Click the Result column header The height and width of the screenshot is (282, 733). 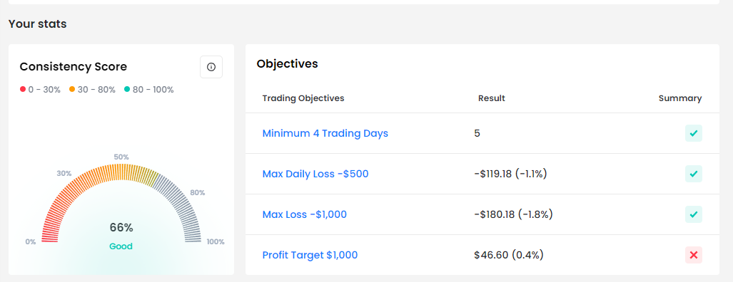click(492, 98)
